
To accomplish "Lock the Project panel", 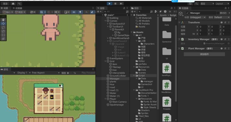I will point(171,8).
